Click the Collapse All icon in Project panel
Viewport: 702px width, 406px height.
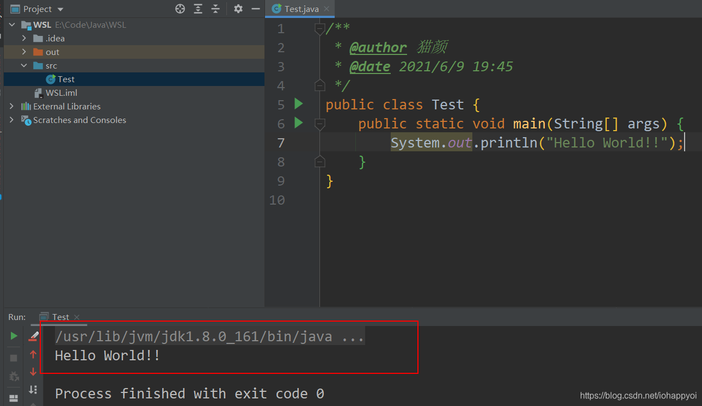point(215,9)
